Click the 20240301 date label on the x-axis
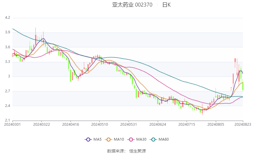This screenshot has width=253, height=154. pos(12,124)
